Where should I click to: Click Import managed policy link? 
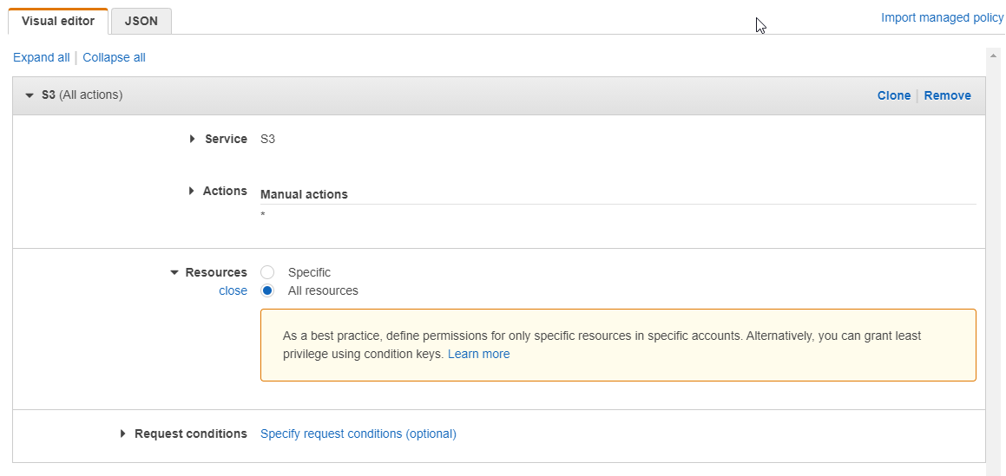[942, 18]
